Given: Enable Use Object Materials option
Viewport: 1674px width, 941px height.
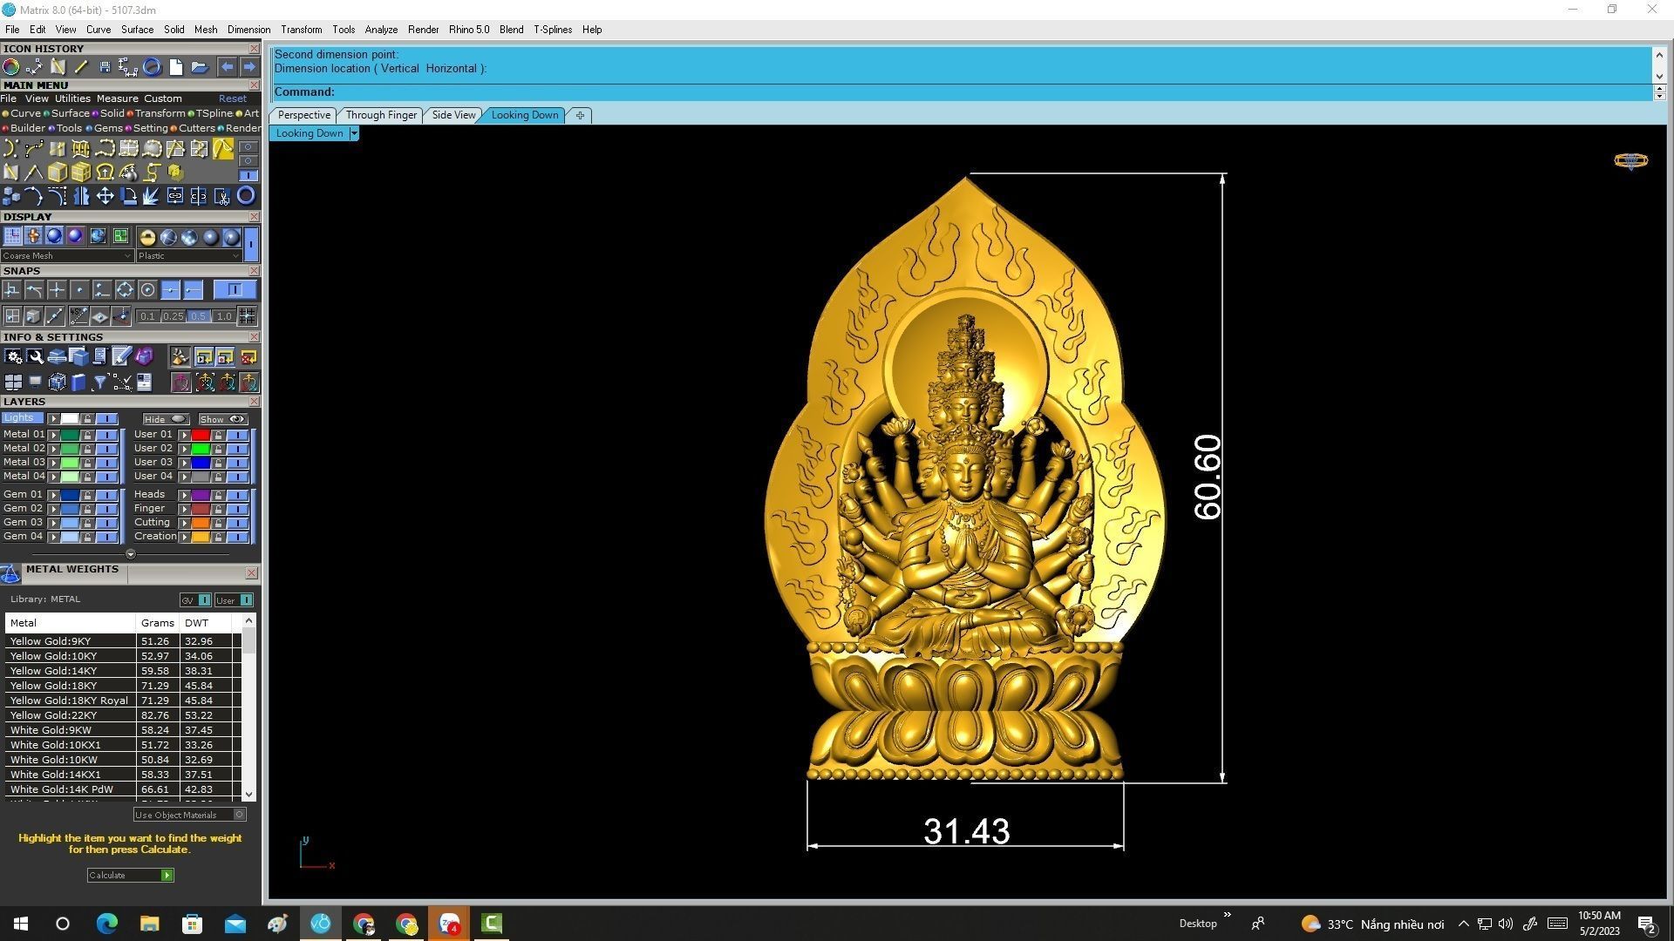Looking at the screenshot, I should click(x=189, y=815).
